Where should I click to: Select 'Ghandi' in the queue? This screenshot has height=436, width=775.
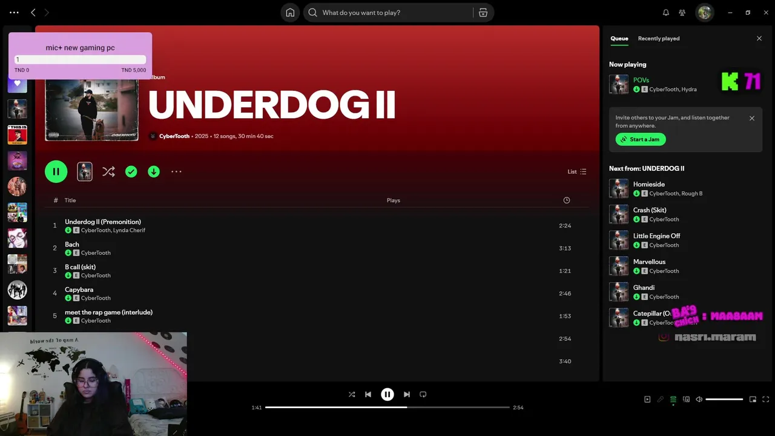644,288
